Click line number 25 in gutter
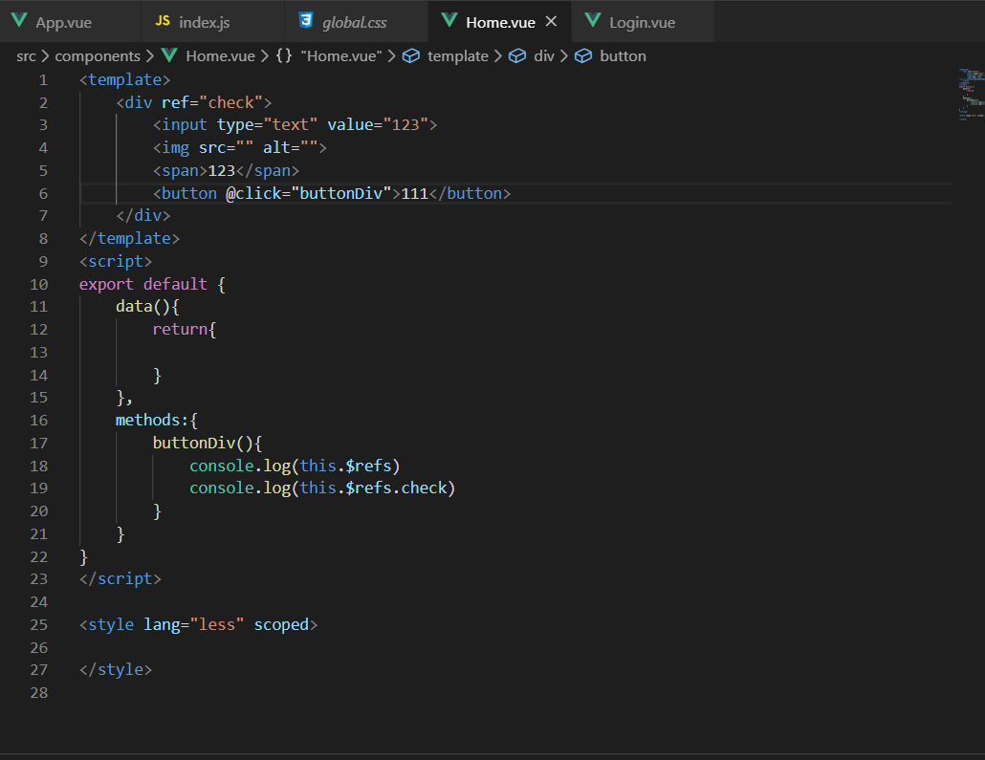The width and height of the screenshot is (985, 760). coord(39,625)
